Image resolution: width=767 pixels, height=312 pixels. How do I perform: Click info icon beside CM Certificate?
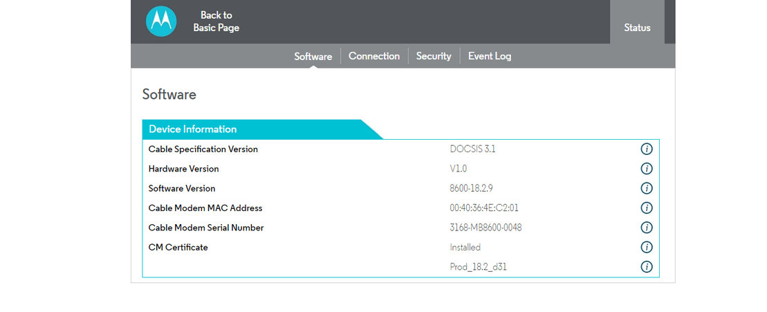[647, 247]
